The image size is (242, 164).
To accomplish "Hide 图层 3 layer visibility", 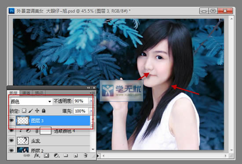I will pyautogui.click(x=11, y=120).
